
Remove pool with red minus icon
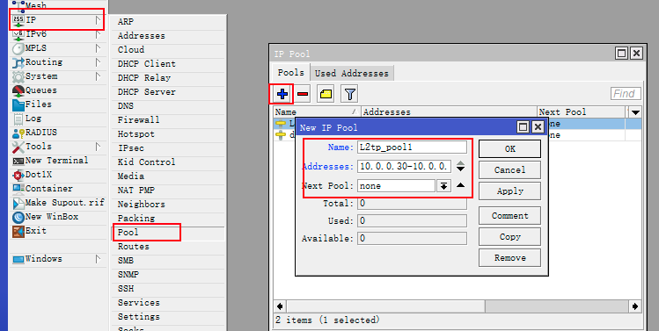pyautogui.click(x=303, y=94)
